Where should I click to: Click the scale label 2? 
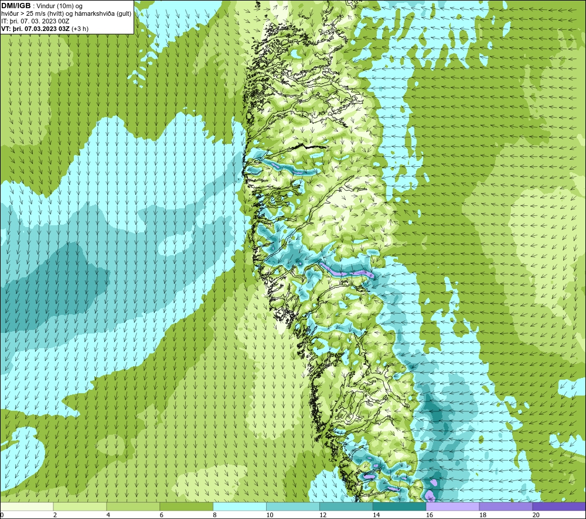tap(55, 515)
